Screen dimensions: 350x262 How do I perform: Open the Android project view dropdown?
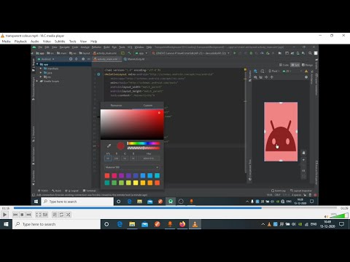tap(46, 59)
